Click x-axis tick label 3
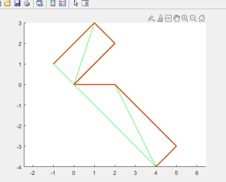The width and height of the screenshot is (226, 182). [135, 173]
